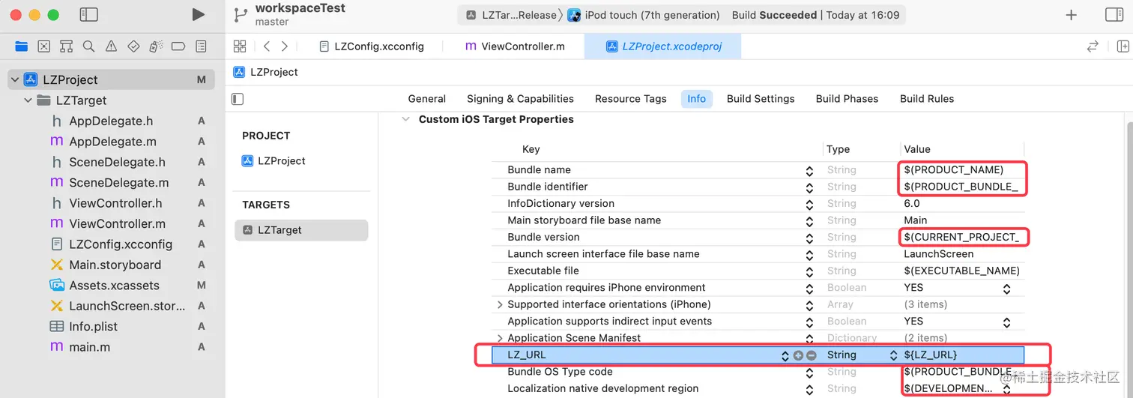Switch to the ViewController.m editor tab
The height and width of the screenshot is (398, 1133).
pyautogui.click(x=515, y=46)
